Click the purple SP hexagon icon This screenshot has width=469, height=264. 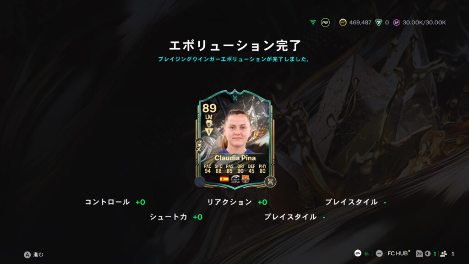pos(396,22)
